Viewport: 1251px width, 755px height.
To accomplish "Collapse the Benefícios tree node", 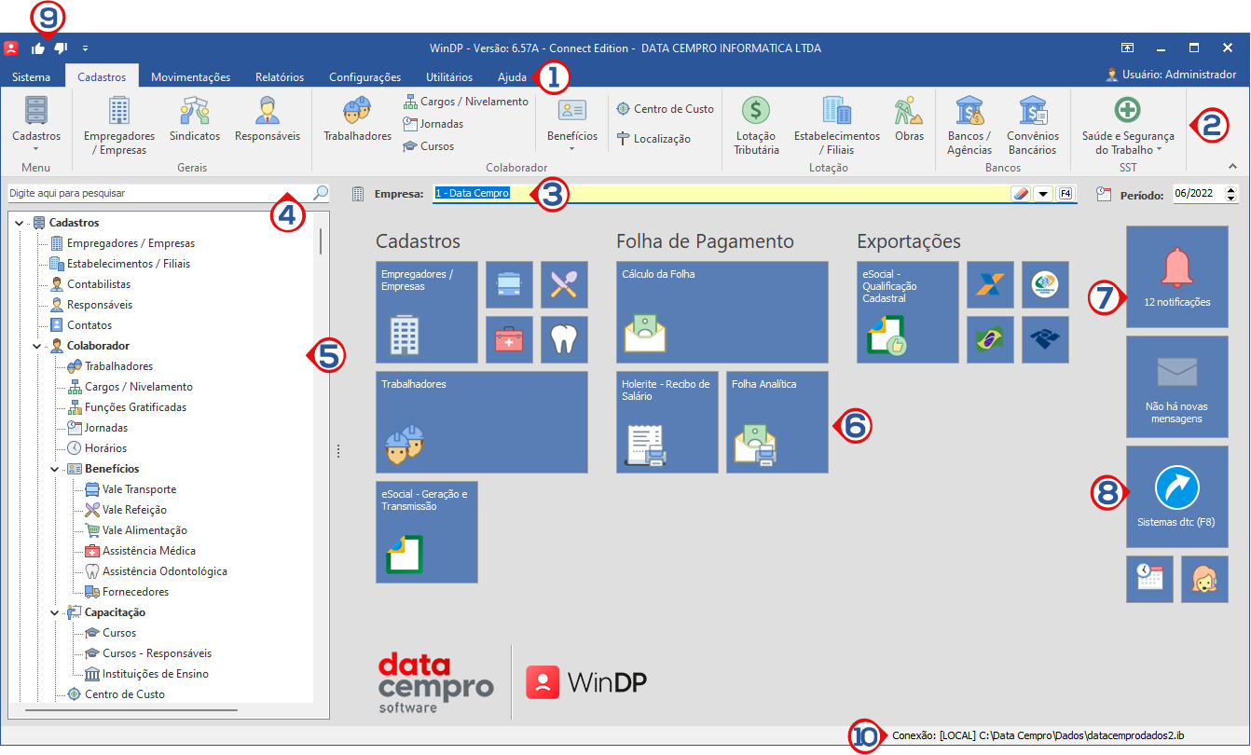I will pyautogui.click(x=55, y=469).
